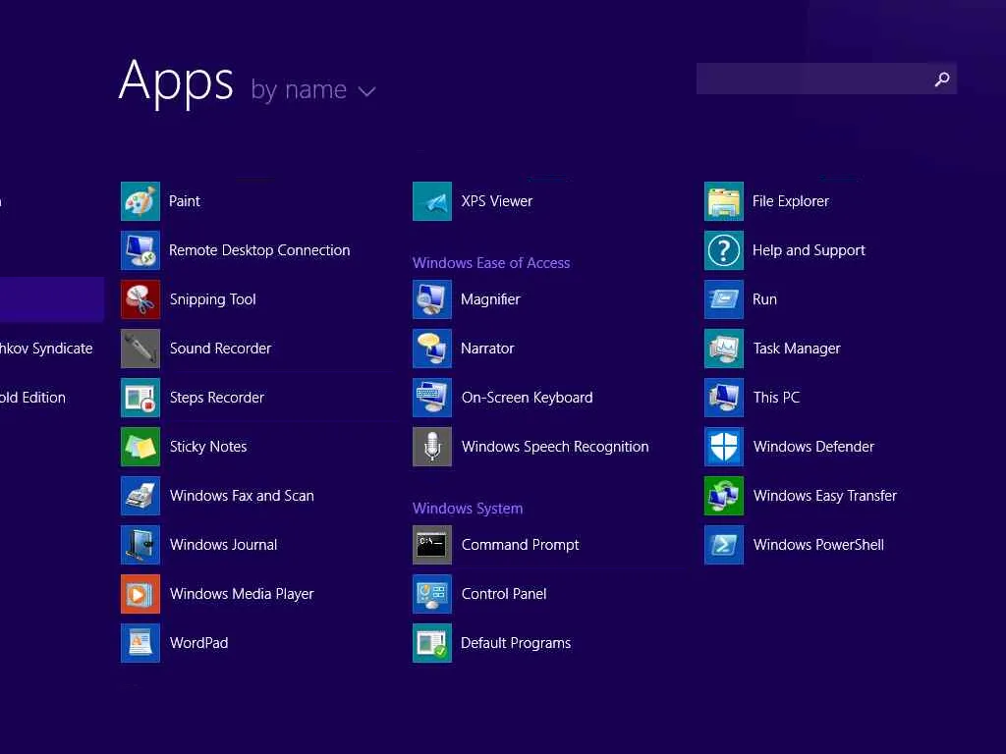Select the Windows Ease of Access group header
1006x754 pixels.
pyautogui.click(x=491, y=263)
